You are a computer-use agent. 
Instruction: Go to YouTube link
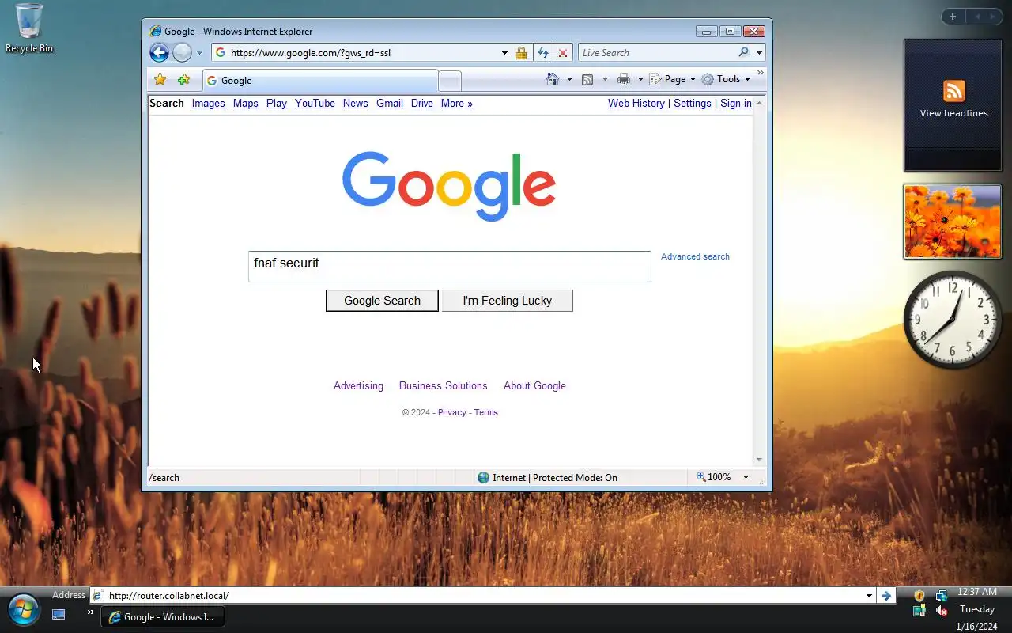(315, 104)
